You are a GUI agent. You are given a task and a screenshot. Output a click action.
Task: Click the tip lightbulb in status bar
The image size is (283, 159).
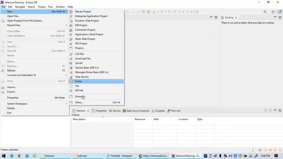(x=253, y=150)
